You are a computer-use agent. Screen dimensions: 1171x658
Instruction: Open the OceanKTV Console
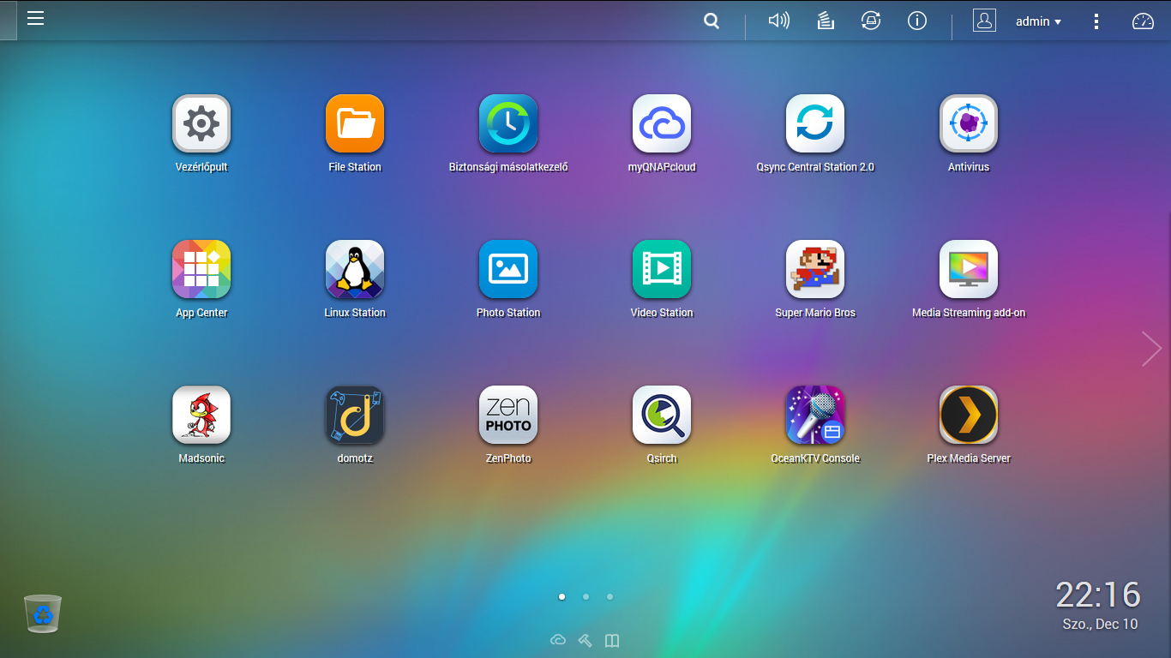tap(815, 414)
